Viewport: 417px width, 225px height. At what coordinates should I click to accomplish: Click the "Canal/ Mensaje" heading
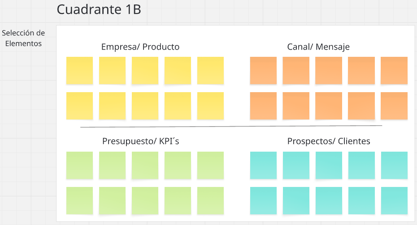pos(318,47)
